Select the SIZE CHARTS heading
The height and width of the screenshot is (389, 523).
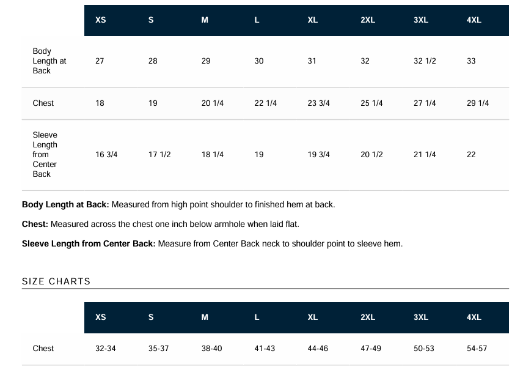coord(56,281)
